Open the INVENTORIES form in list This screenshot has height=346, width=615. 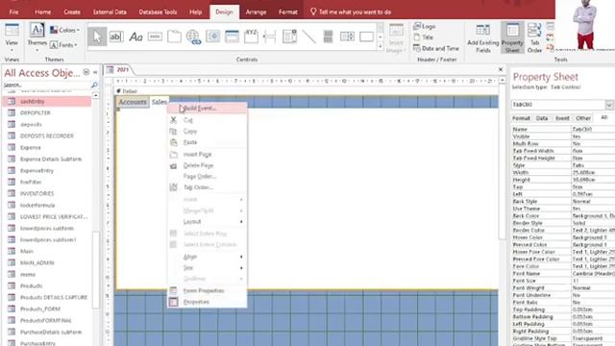point(37,193)
